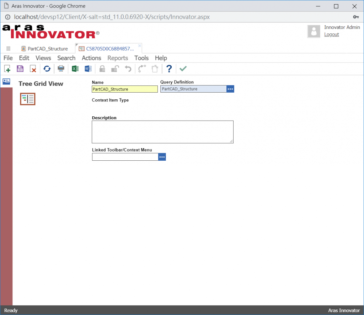
Task: Maximize the Chrome window
Action: [336, 6]
